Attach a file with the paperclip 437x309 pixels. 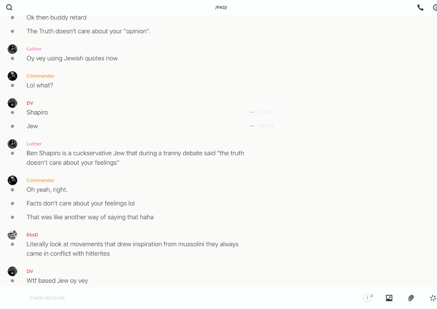click(x=411, y=298)
